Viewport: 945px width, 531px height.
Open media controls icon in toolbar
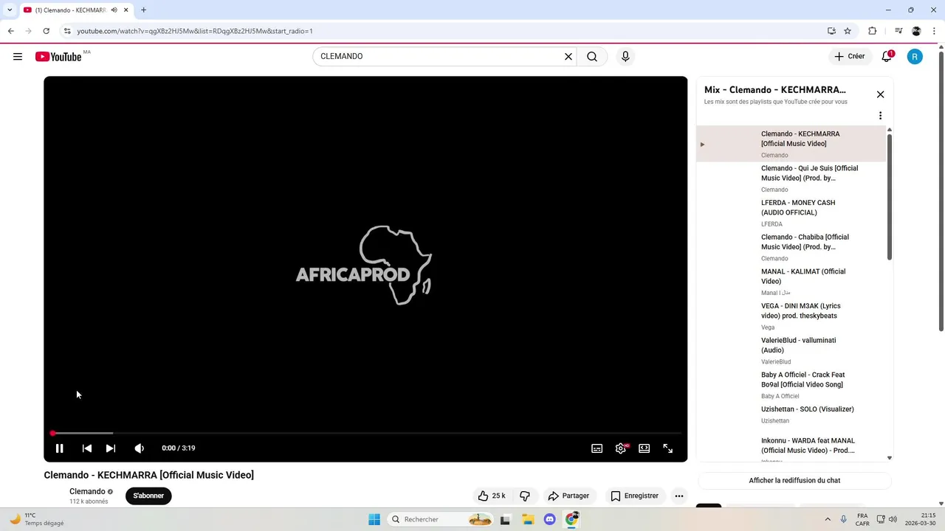[x=898, y=31]
